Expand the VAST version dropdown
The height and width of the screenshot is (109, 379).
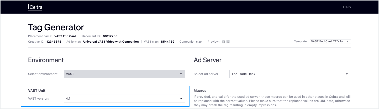124,99
